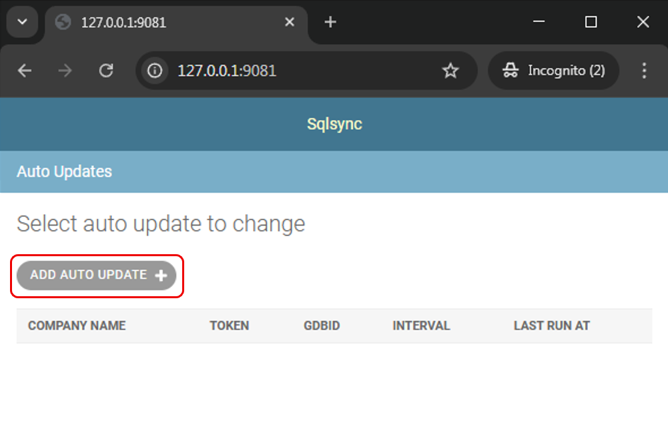Click the forward navigation arrow
The height and width of the screenshot is (429, 668).
point(65,70)
